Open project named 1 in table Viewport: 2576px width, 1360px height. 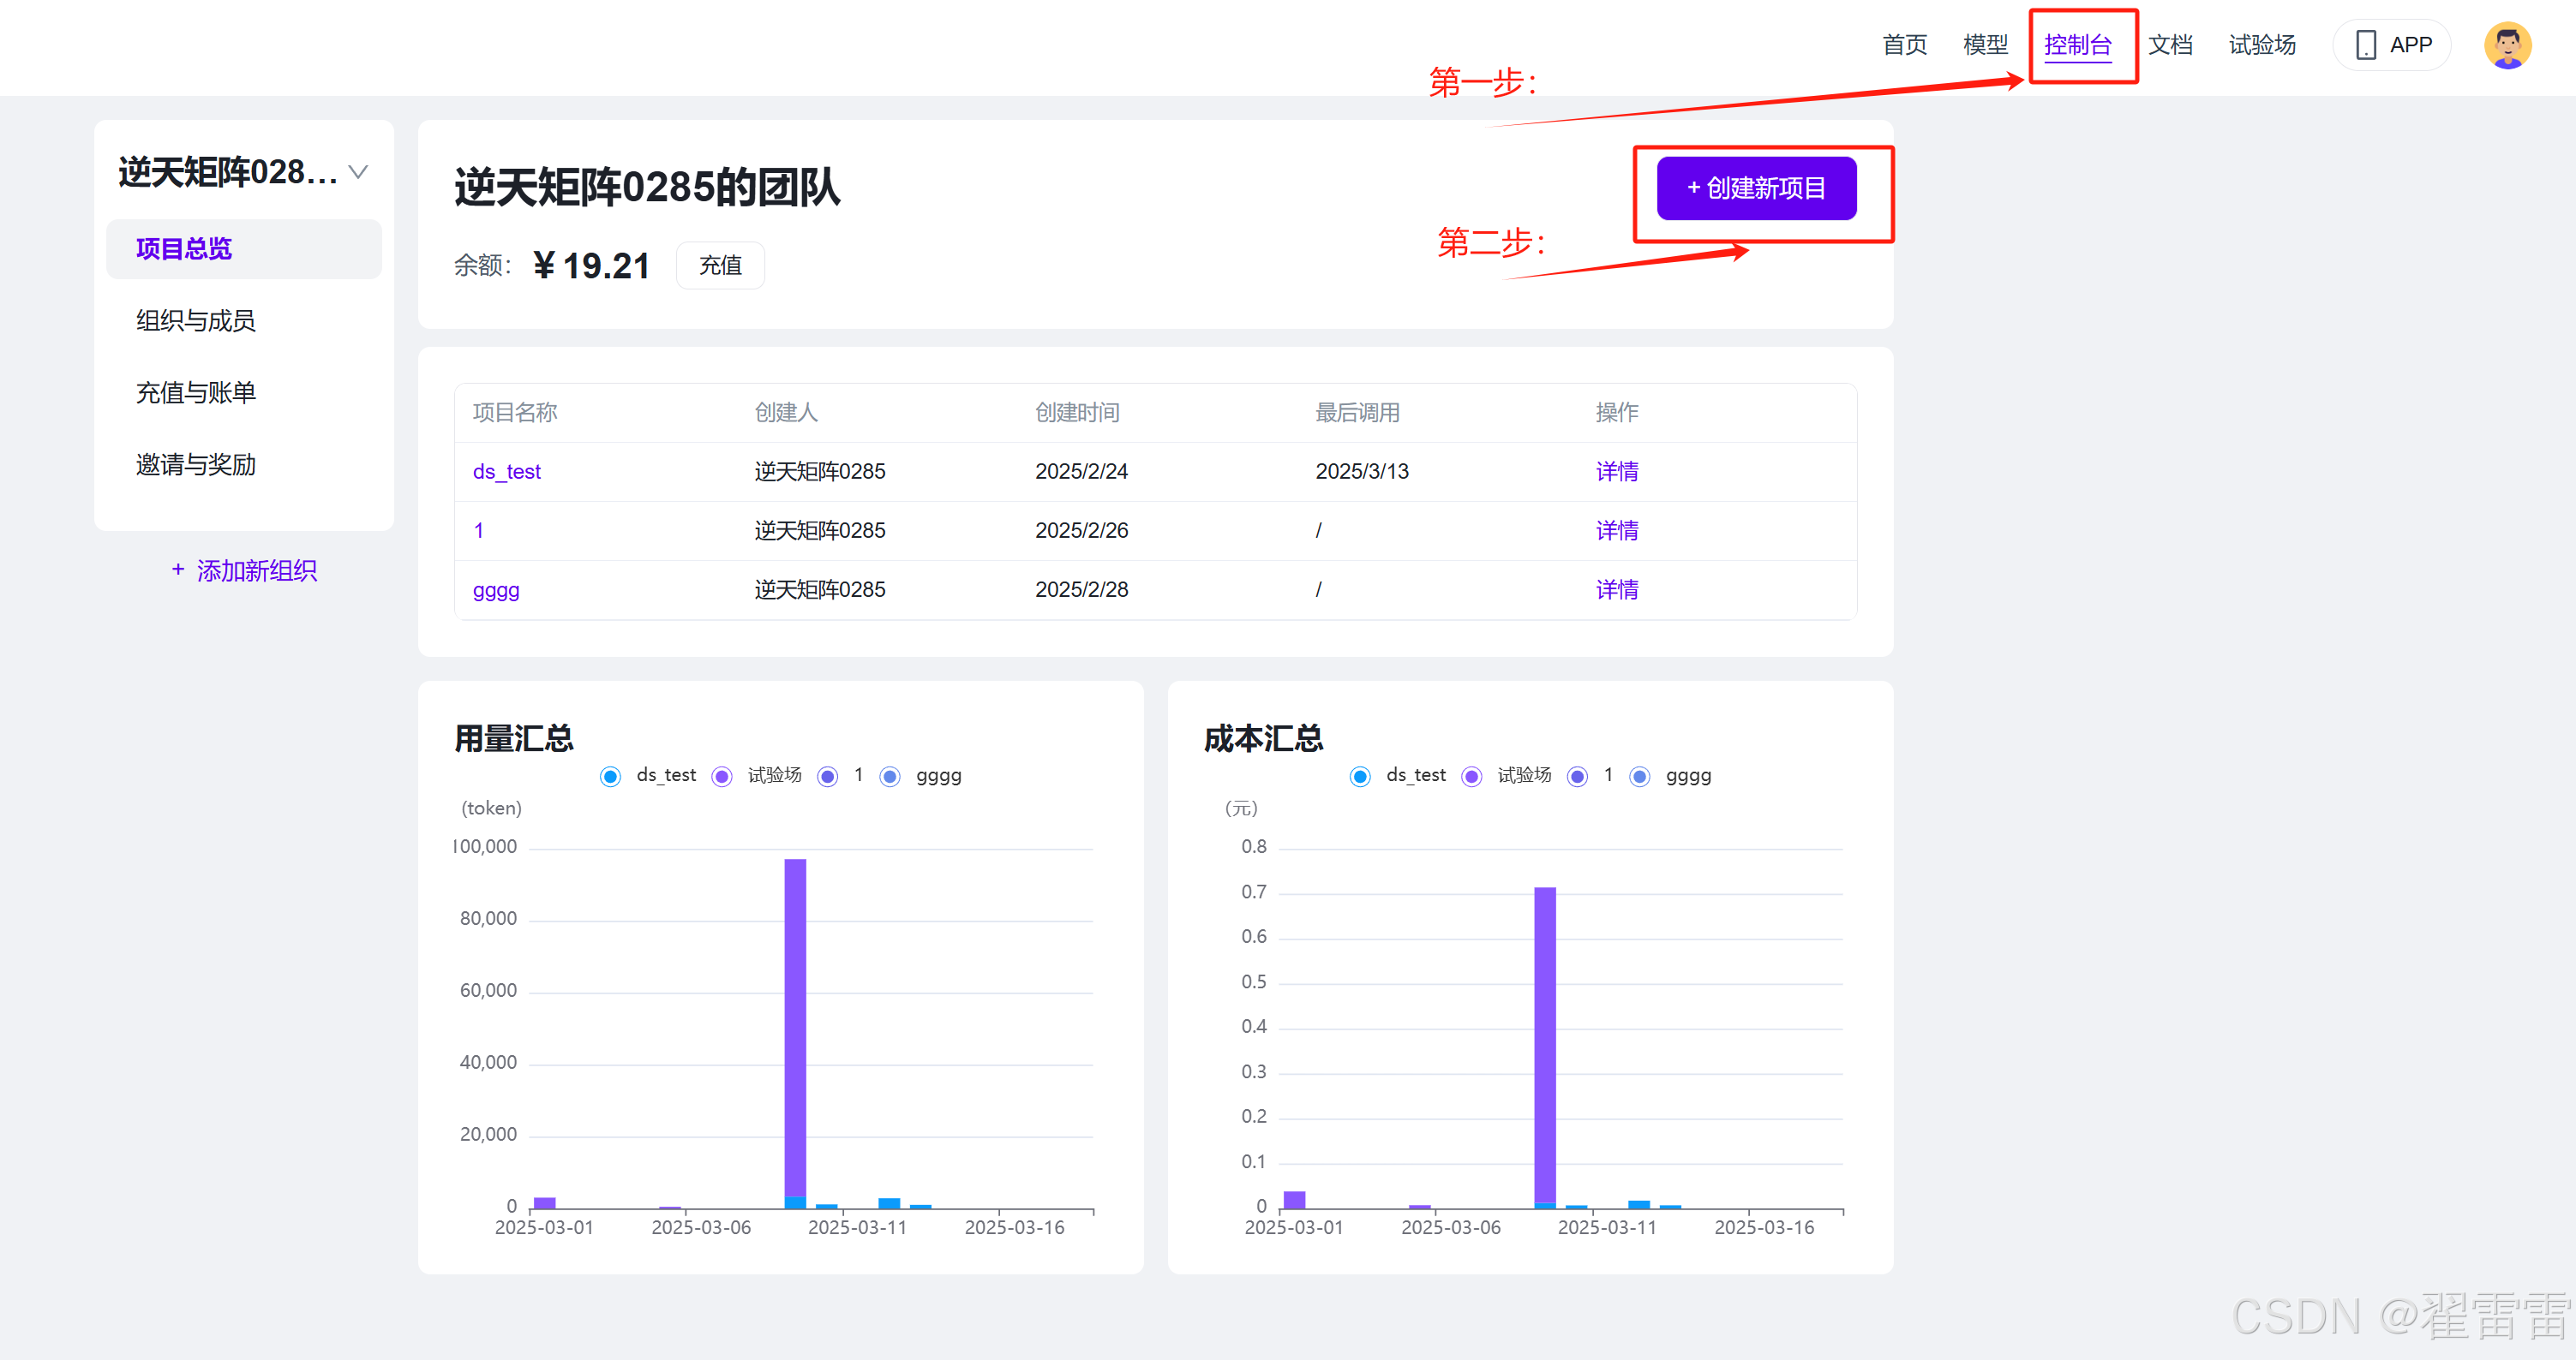point(479,531)
